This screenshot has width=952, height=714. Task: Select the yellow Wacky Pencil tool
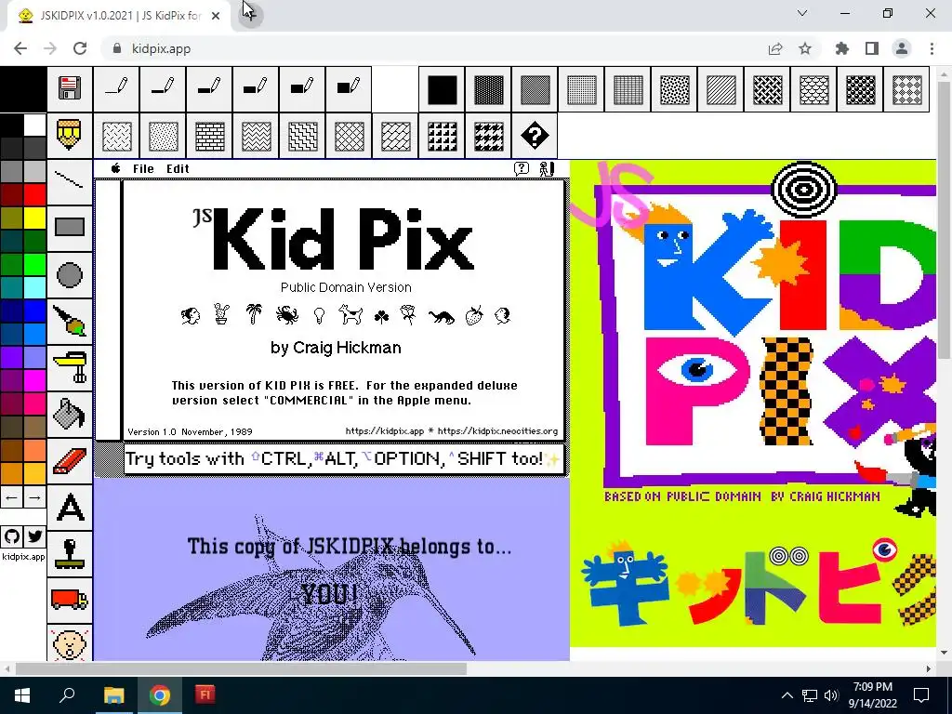click(70, 135)
